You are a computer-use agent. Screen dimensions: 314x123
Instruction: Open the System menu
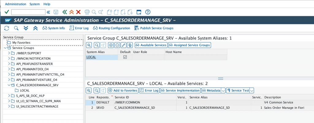tap(35, 4)
